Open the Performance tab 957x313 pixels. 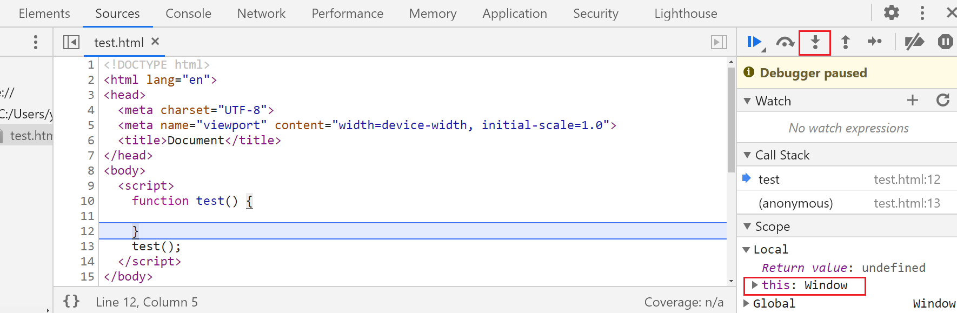tap(347, 14)
